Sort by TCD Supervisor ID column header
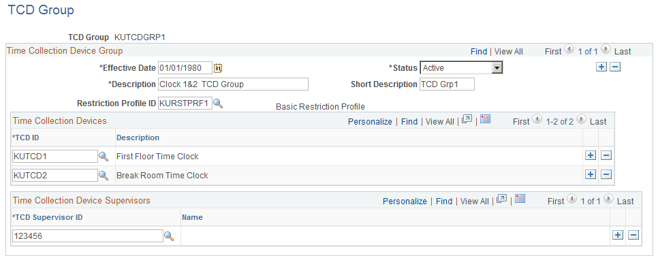Viewport: 658px width, 258px height. click(48, 217)
